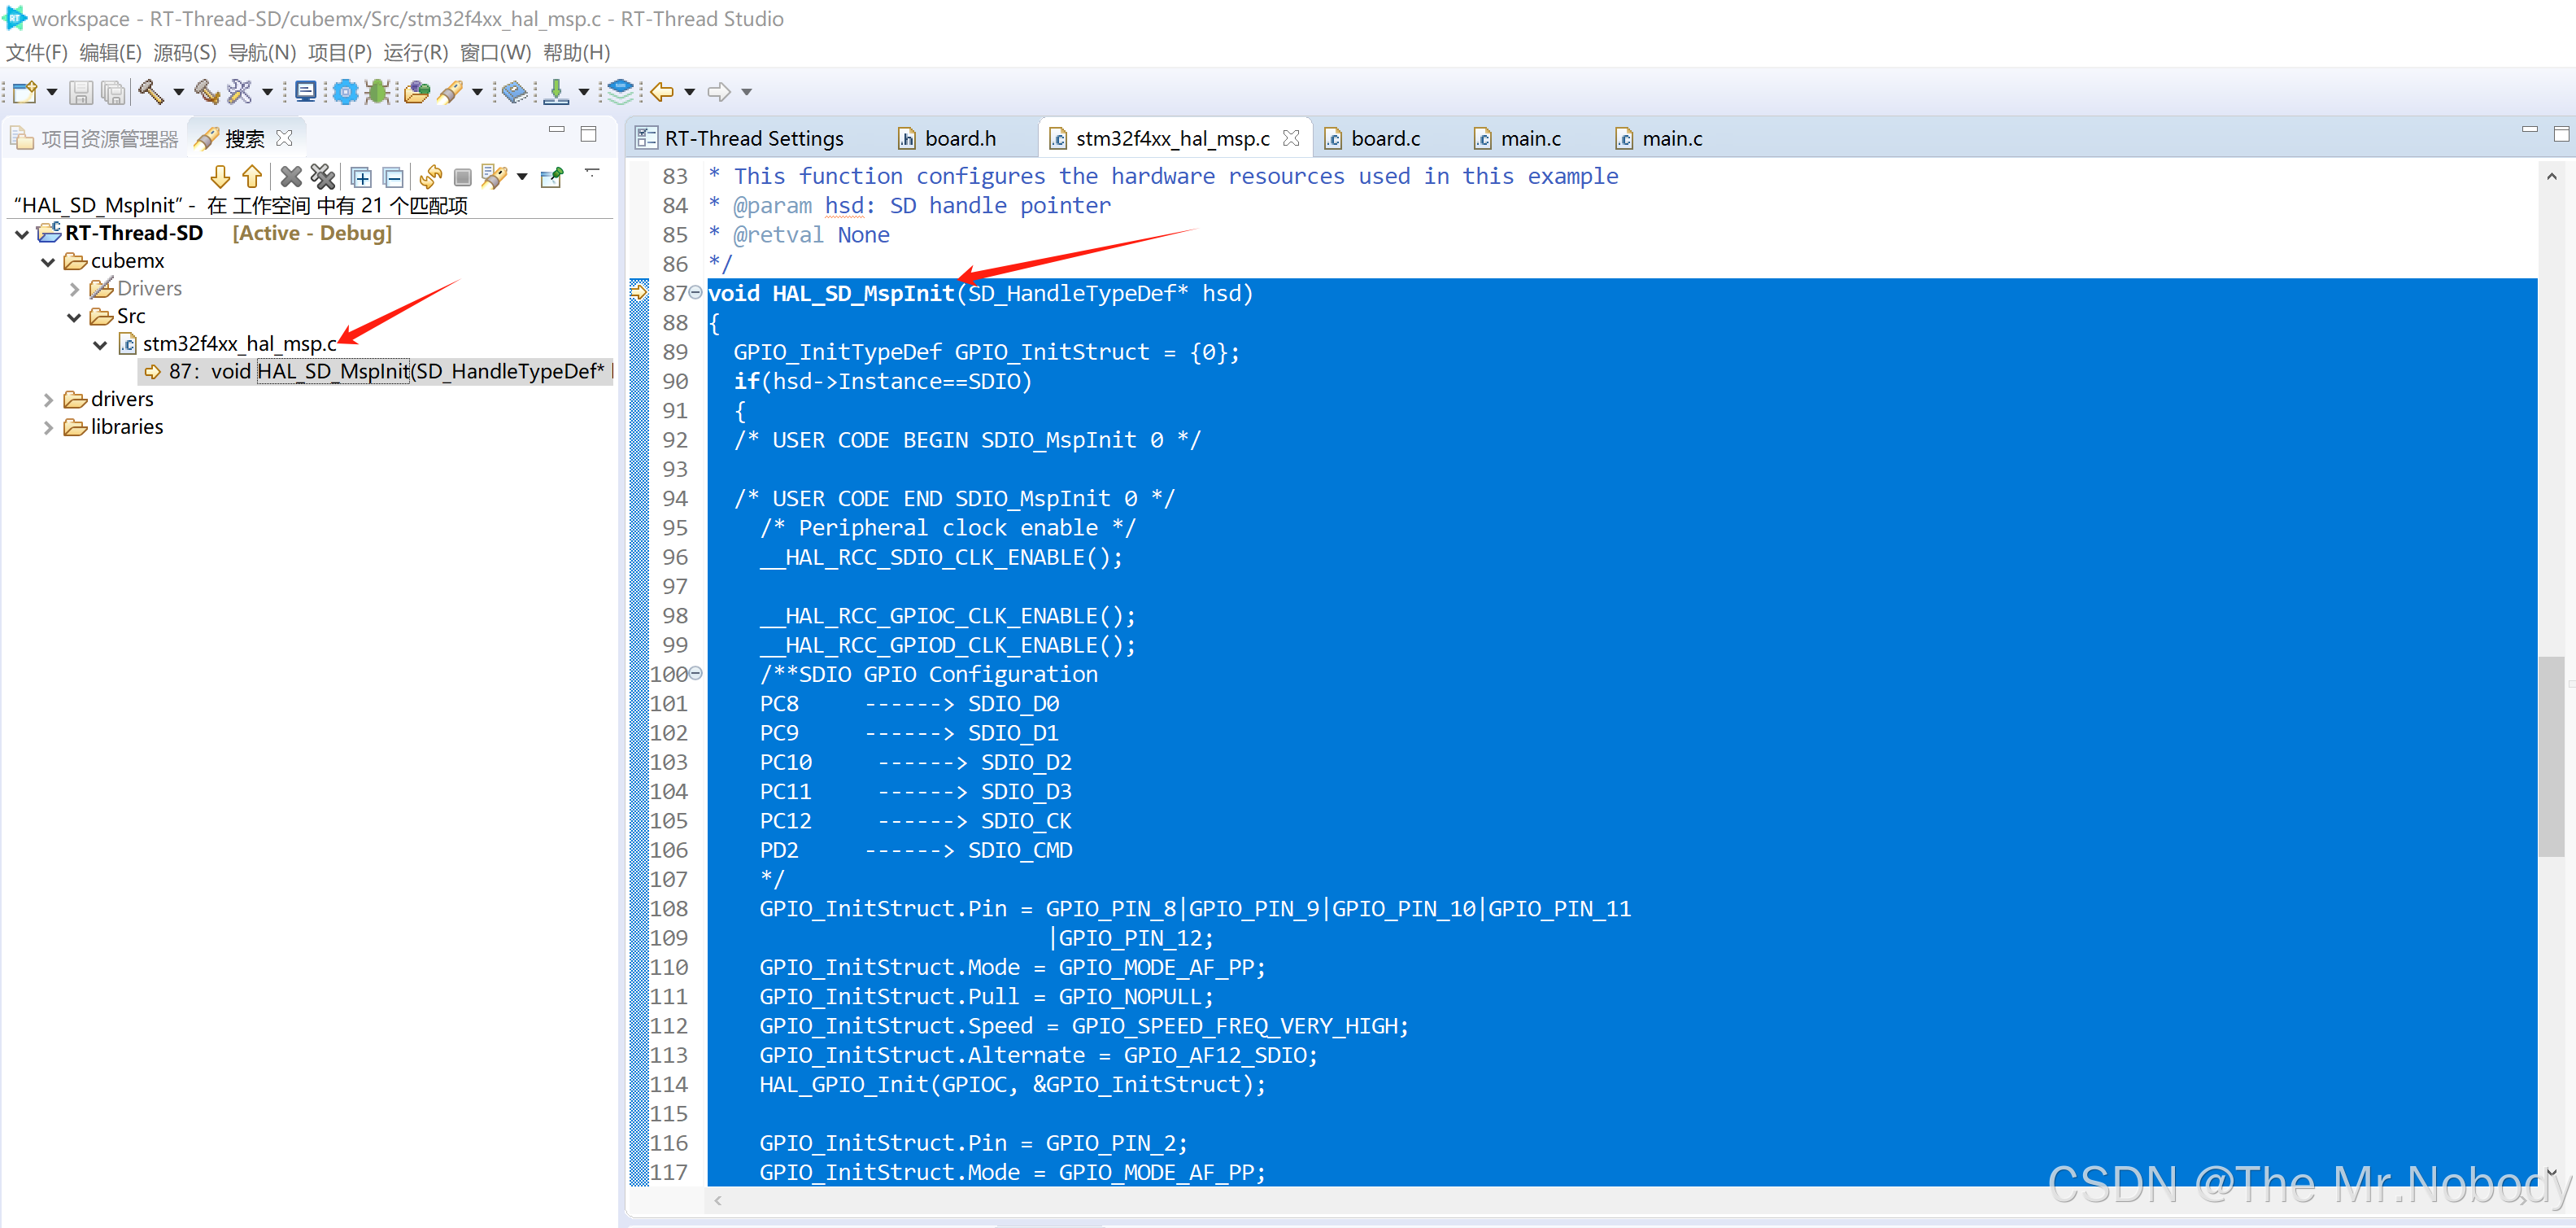The image size is (2576, 1228).
Task: Pin the Search view
Action: [x=552, y=177]
